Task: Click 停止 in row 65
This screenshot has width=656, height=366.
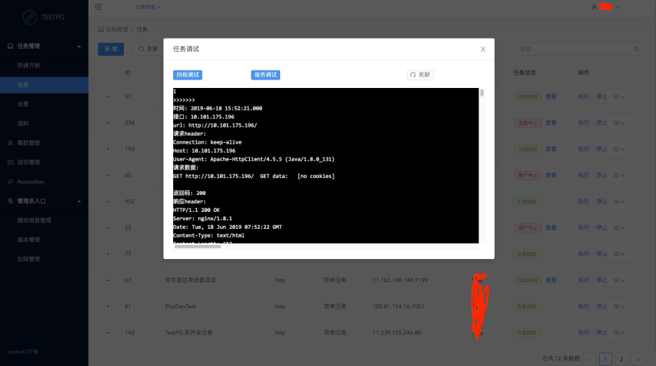Action: click(x=602, y=175)
